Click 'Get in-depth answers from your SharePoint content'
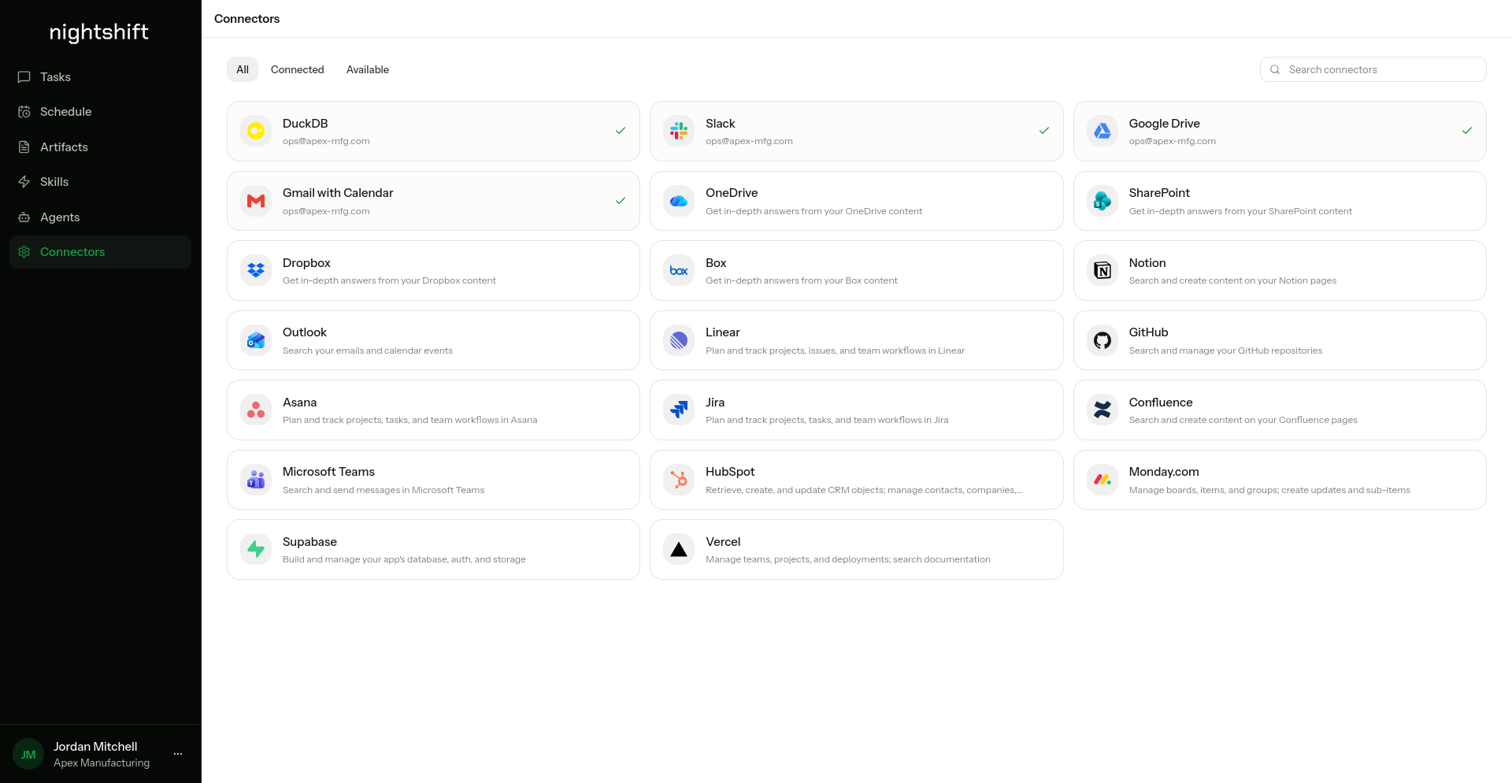This screenshot has width=1512, height=783. 1240,211
